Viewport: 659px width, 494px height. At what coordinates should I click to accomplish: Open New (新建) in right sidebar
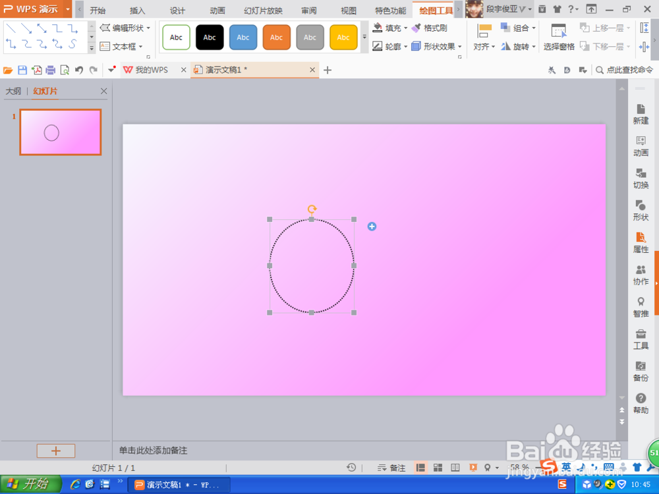[x=641, y=114]
